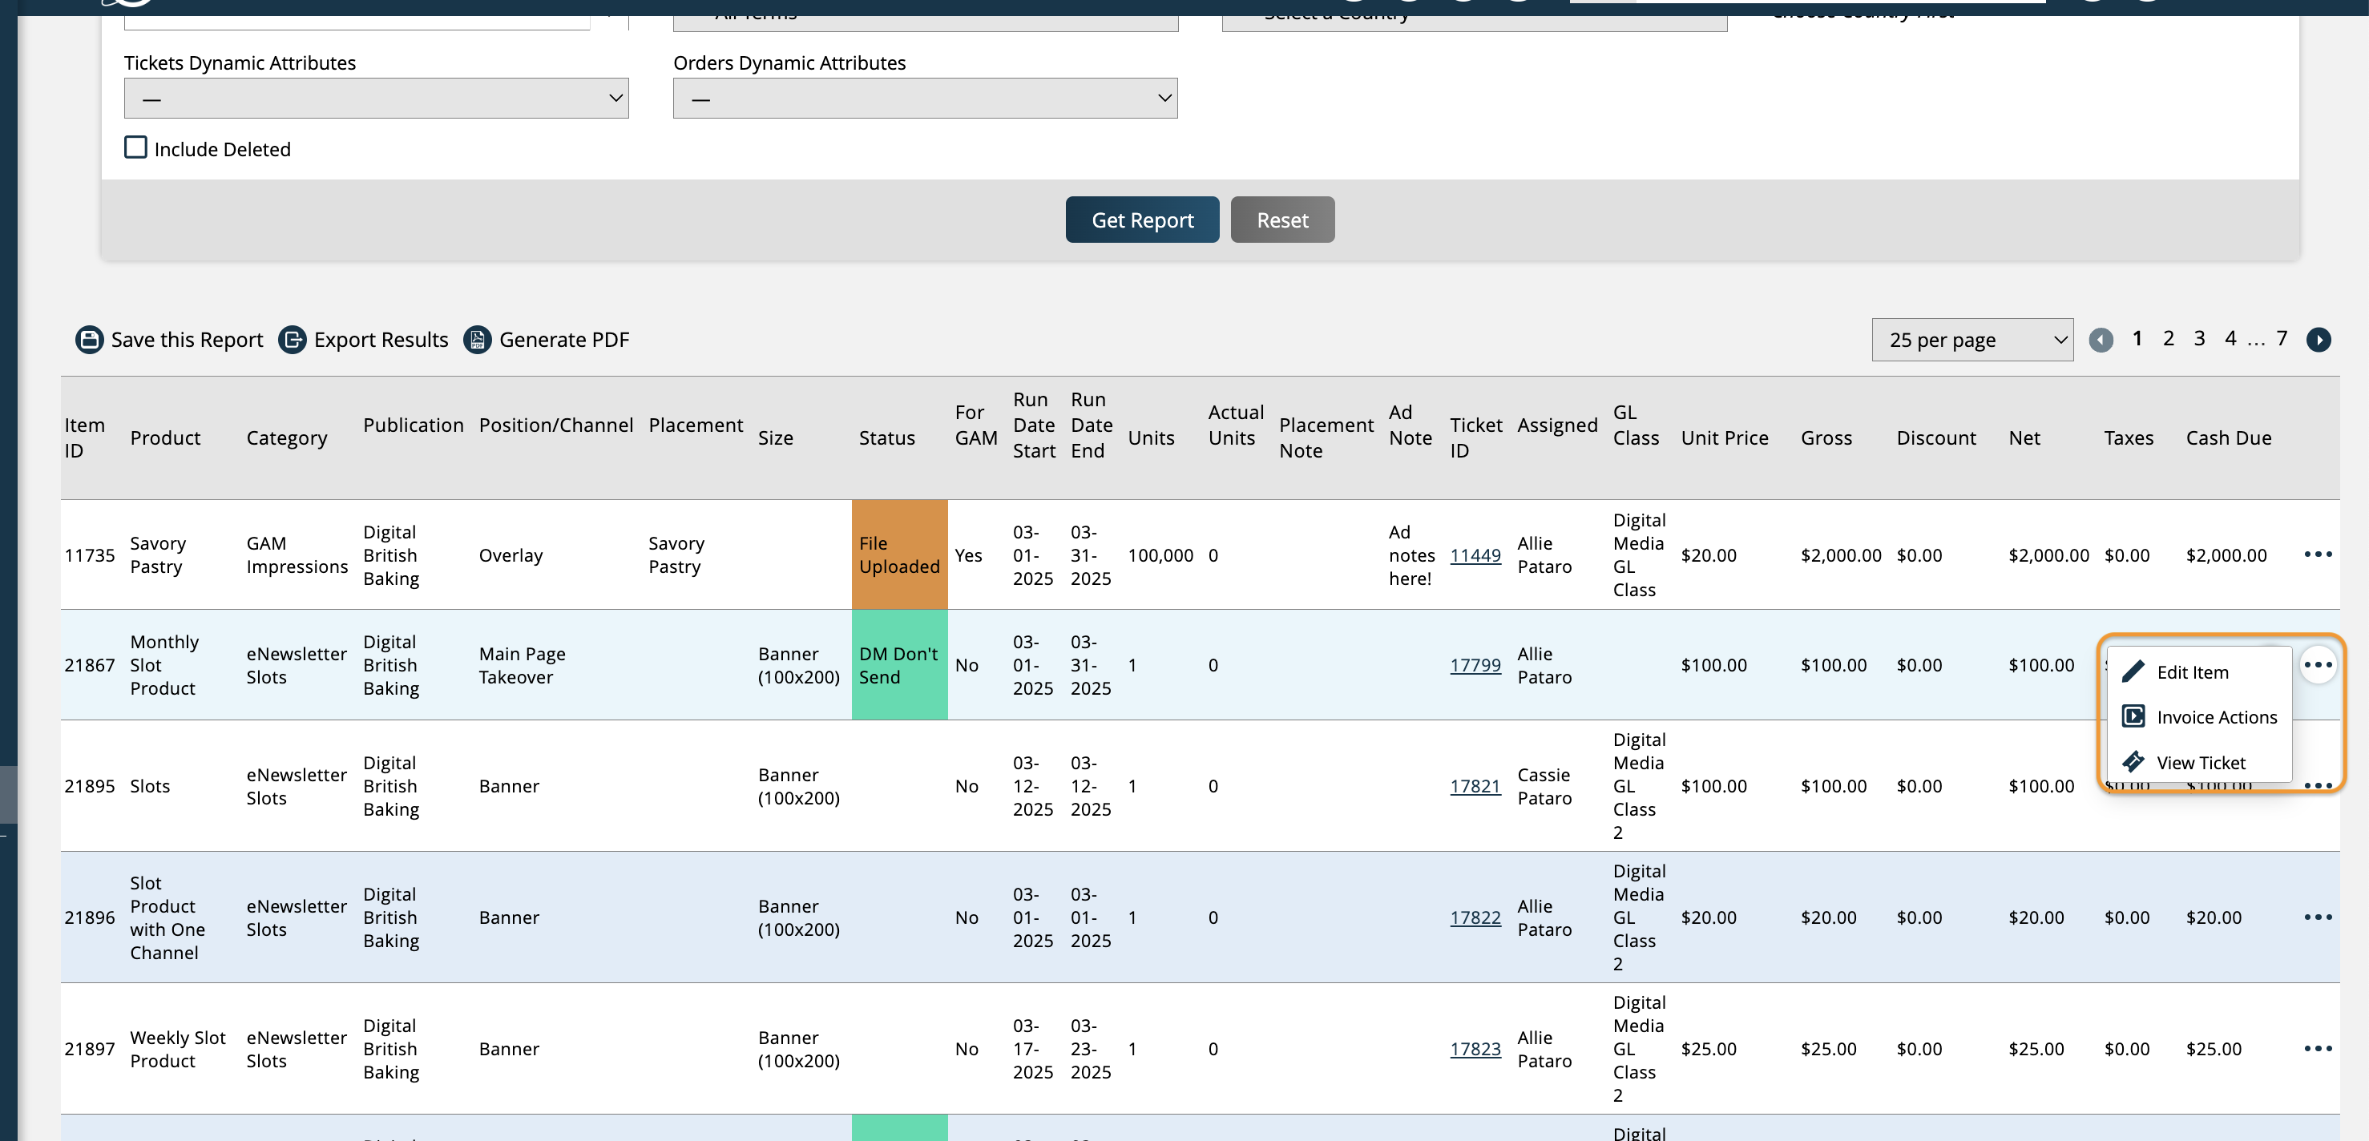Close the open actions menu for item 21867
The width and height of the screenshot is (2369, 1141).
pyautogui.click(x=2318, y=665)
